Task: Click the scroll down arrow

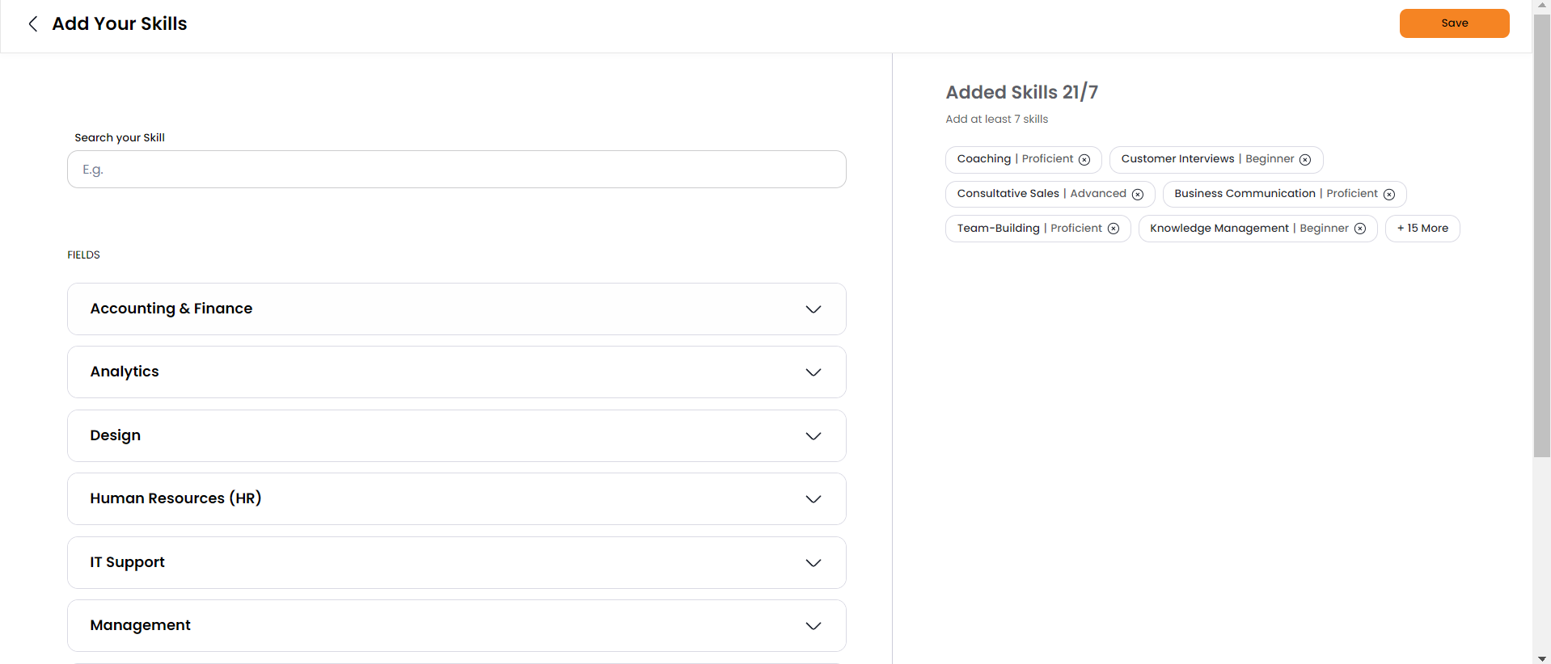Action: [x=1541, y=658]
